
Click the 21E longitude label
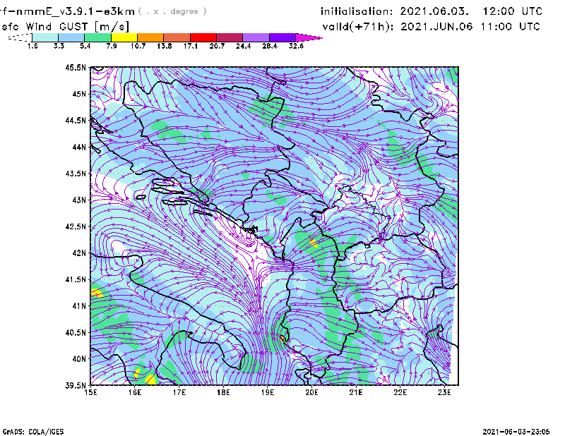point(356,392)
